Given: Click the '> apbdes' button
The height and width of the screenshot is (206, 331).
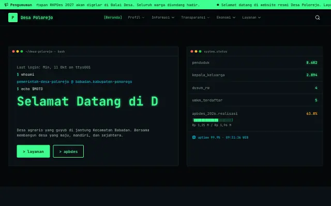Looking at the screenshot, I should [68, 151].
